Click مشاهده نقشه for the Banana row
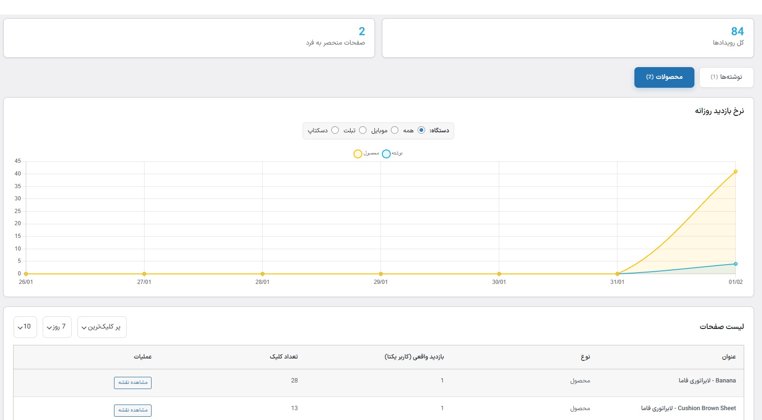Viewport: 762px width, 420px height. 133,382
